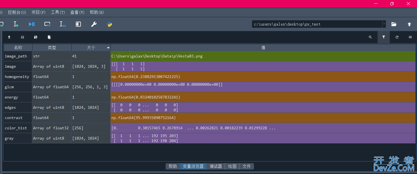Click the gray array value cell

coord(263,138)
